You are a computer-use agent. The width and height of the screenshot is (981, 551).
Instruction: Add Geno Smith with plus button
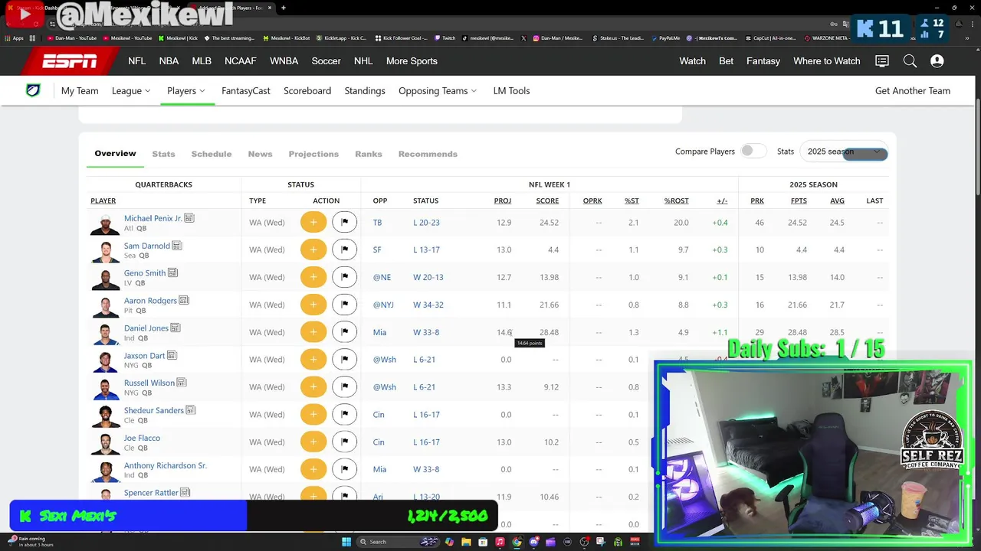click(313, 277)
